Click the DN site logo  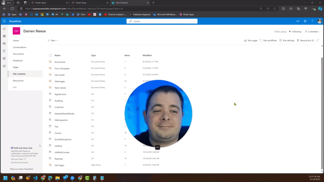[16, 31]
